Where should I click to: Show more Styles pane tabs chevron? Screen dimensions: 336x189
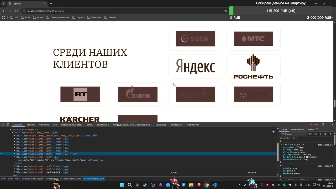pos(317,129)
